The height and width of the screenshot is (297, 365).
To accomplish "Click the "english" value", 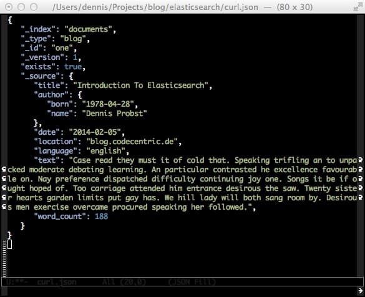I will click(x=106, y=151).
